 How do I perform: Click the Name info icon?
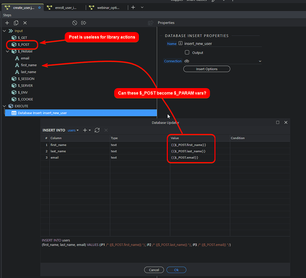pyautogui.click(x=181, y=43)
